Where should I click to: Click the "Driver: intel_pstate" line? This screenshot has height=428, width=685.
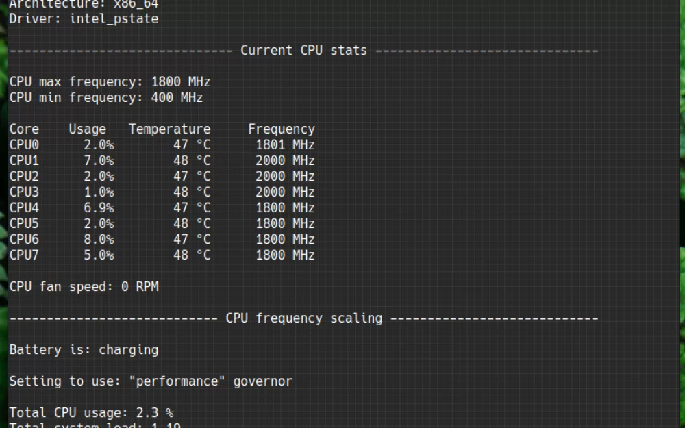click(x=84, y=18)
